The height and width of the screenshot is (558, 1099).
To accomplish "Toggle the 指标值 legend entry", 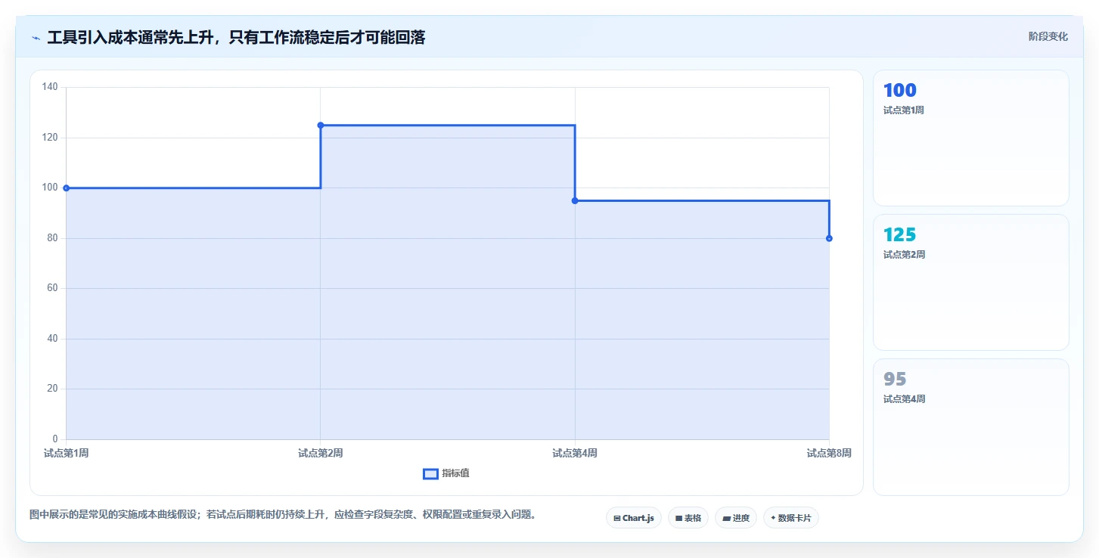I will (x=446, y=473).
